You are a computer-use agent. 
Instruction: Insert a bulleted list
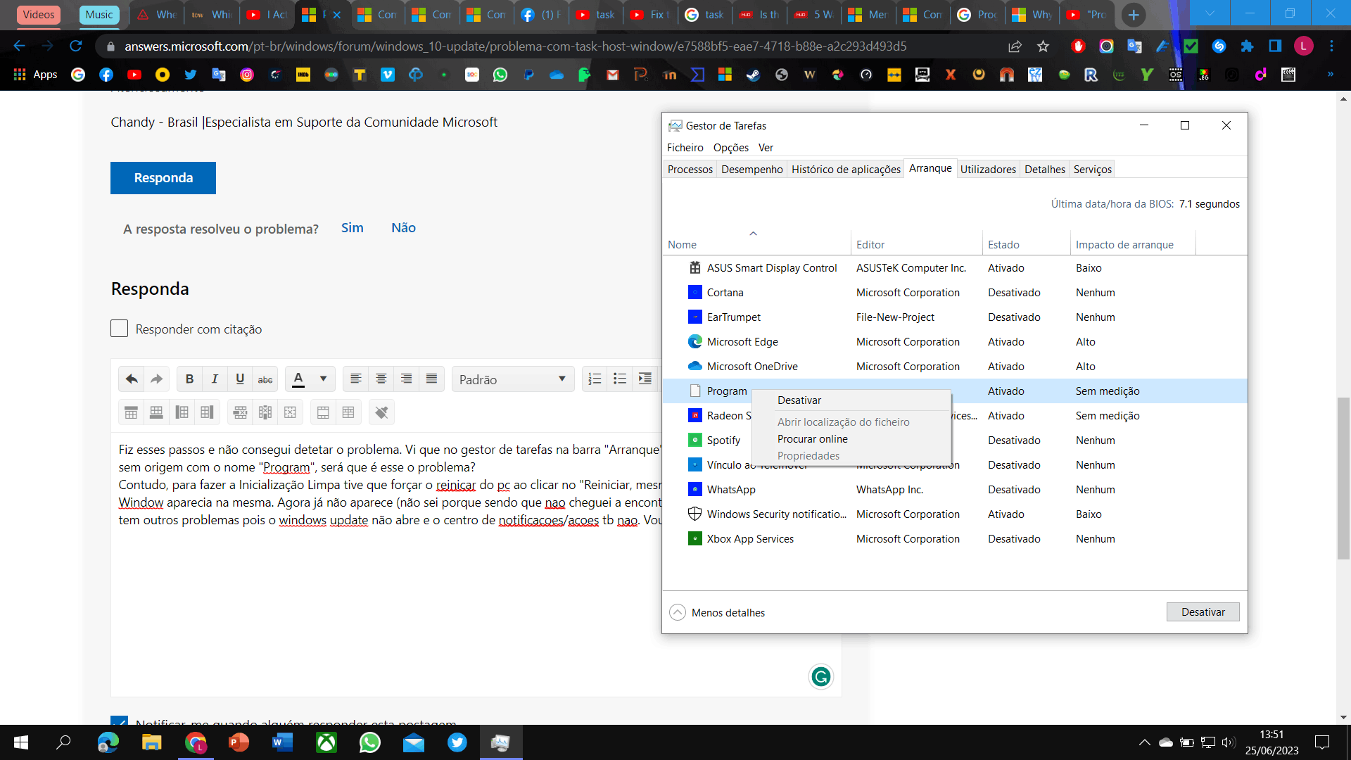620,379
